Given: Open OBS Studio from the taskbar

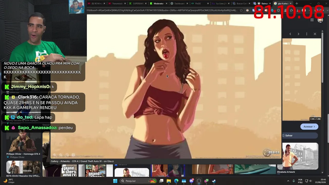Looking at the screenshot, I should 199,181.
